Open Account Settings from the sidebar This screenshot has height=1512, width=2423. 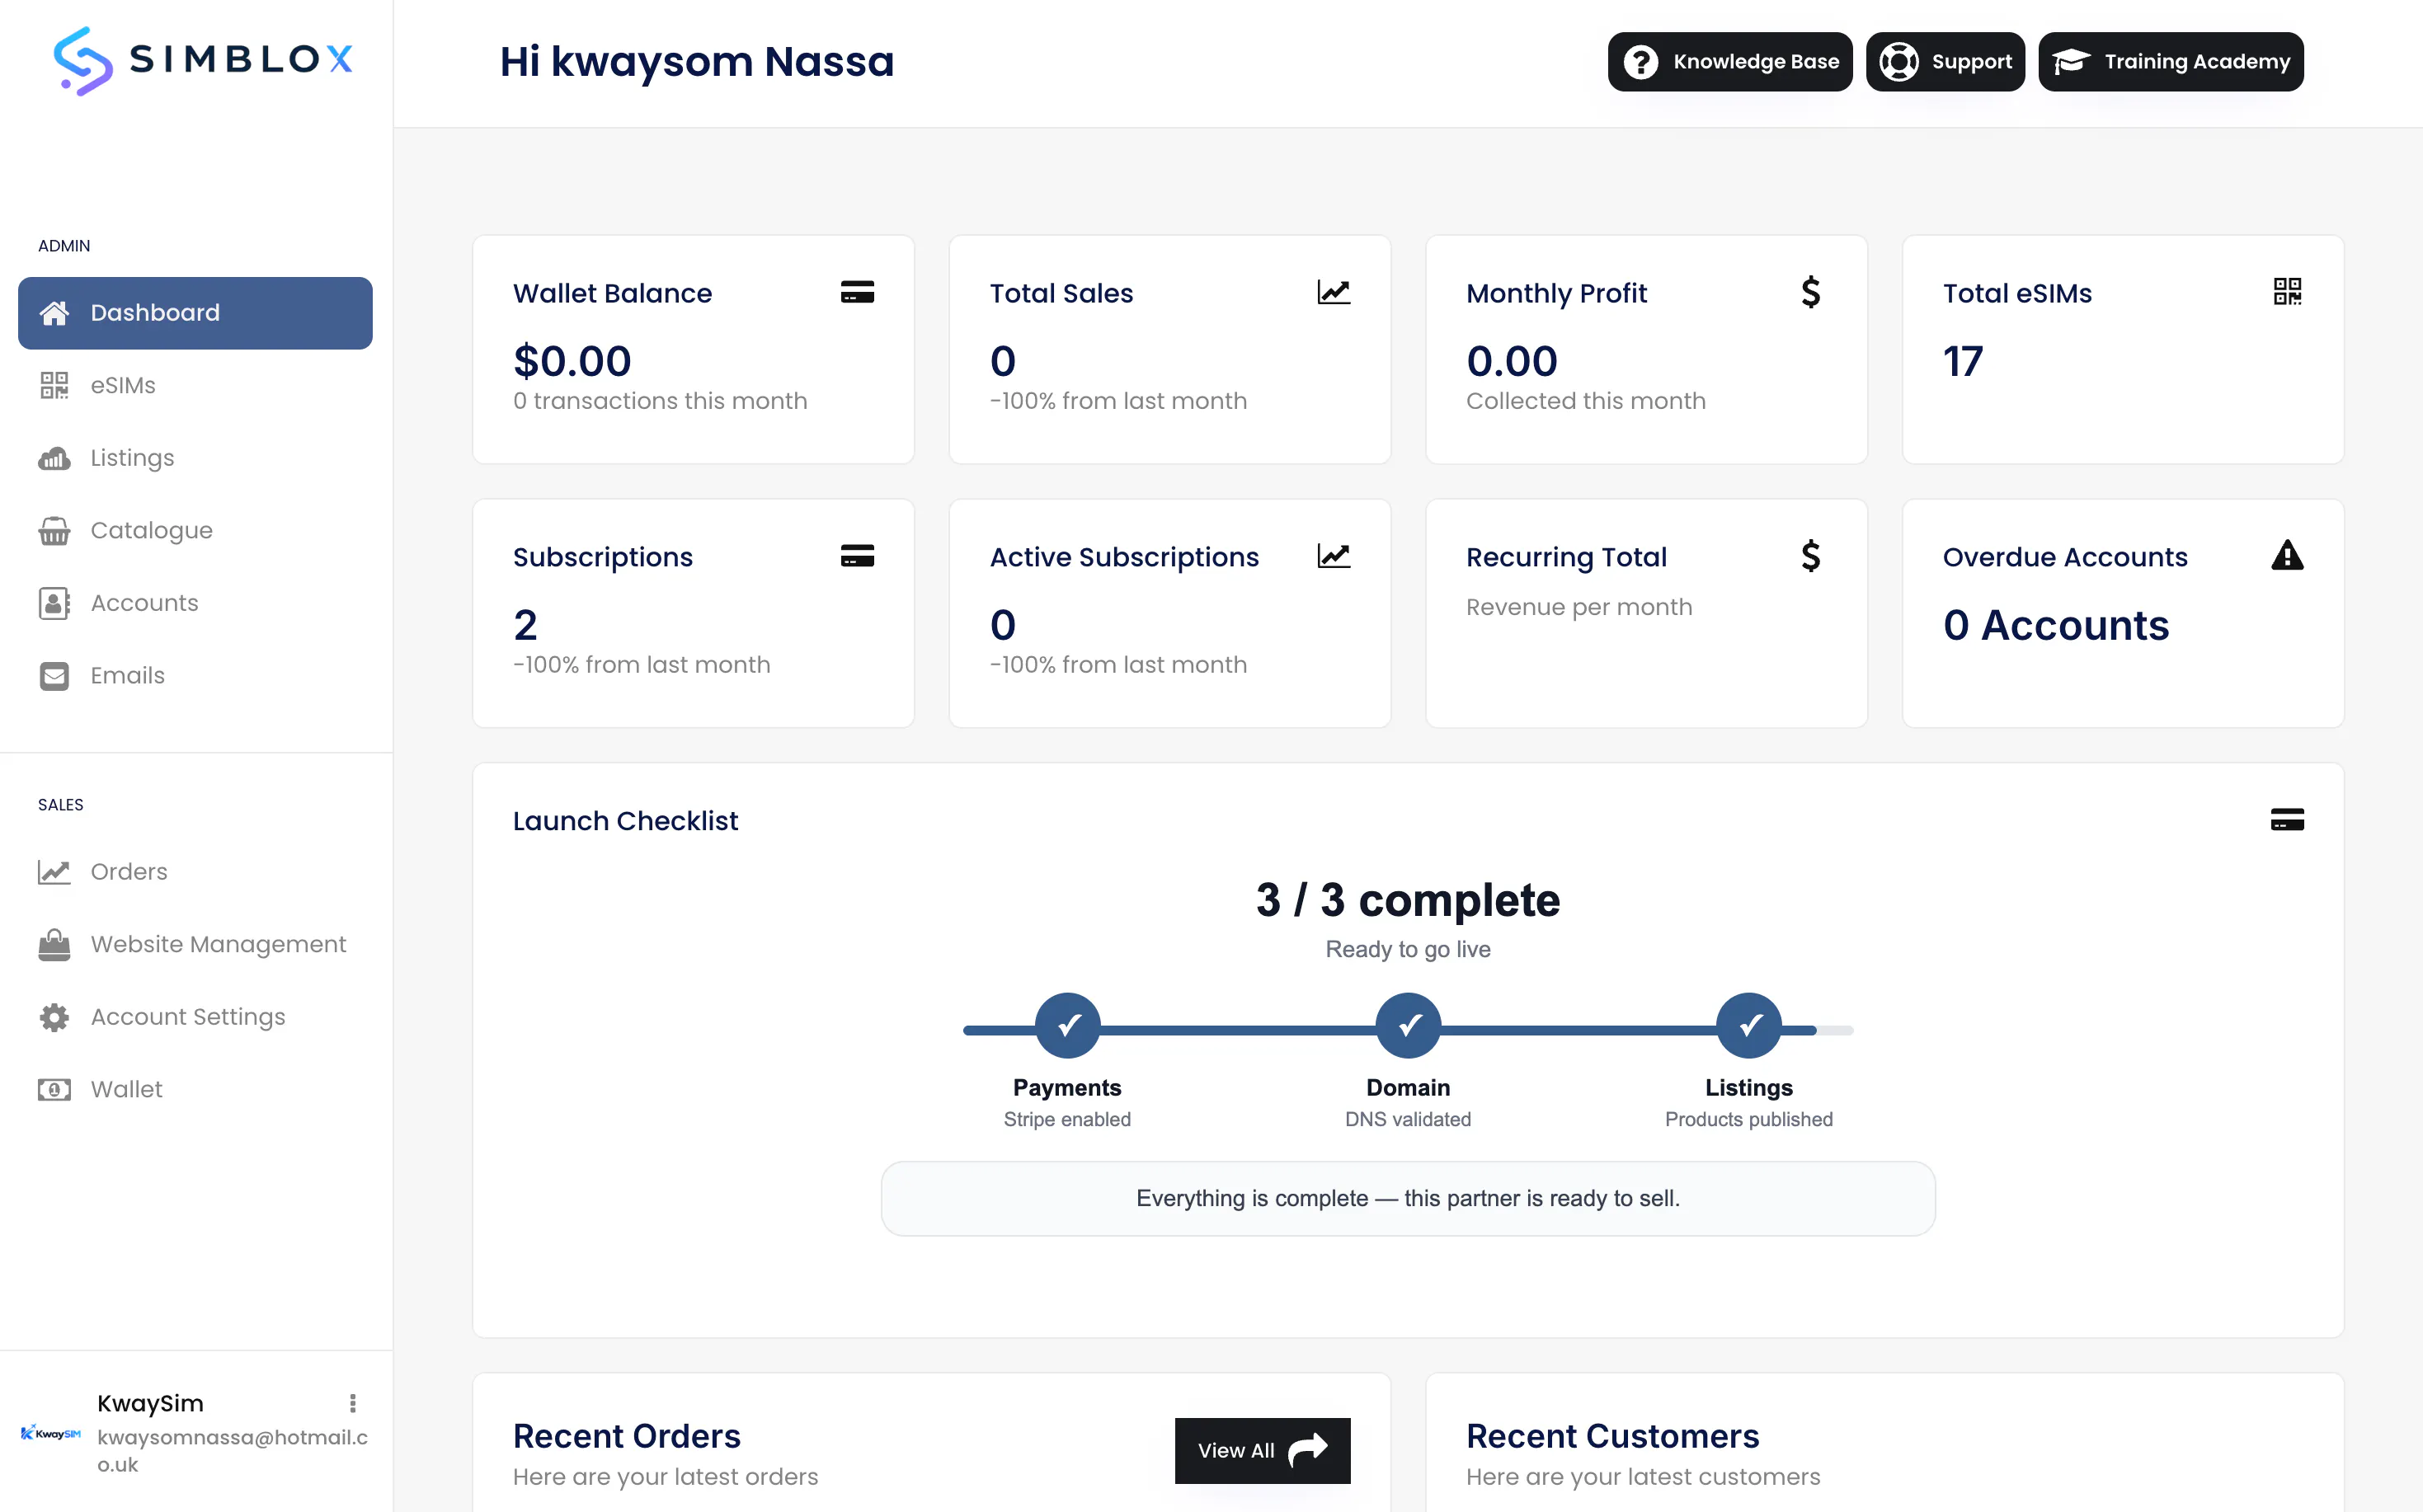pos(195,1017)
